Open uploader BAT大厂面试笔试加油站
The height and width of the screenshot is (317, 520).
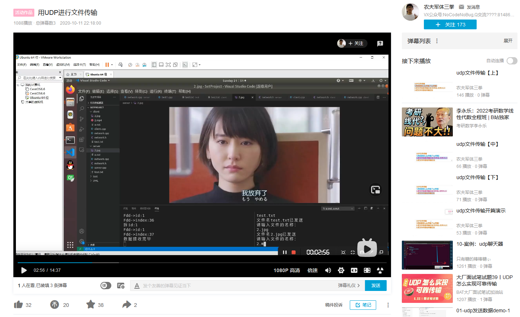[480, 292]
